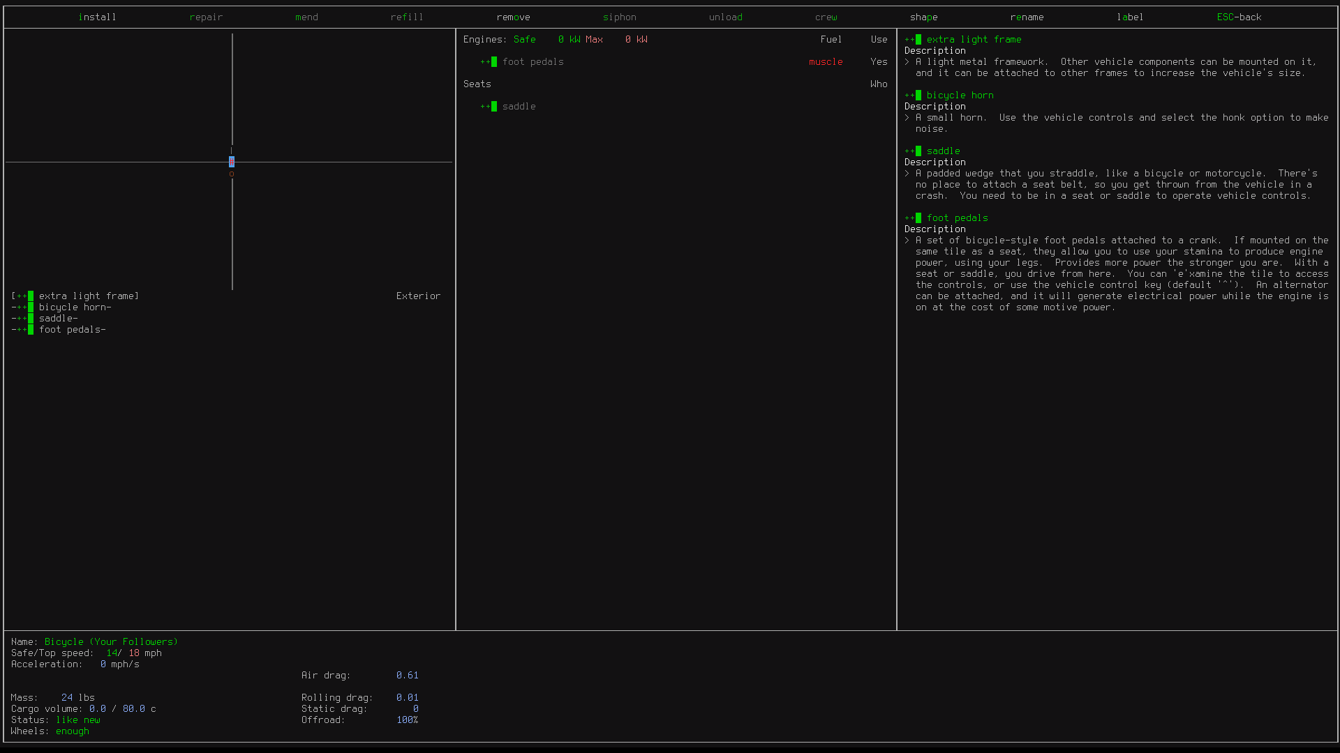Click the safe speed value 14
This screenshot has height=753, width=1340.
pyautogui.click(x=112, y=653)
